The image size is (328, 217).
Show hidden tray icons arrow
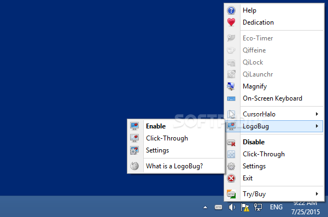coord(206,207)
